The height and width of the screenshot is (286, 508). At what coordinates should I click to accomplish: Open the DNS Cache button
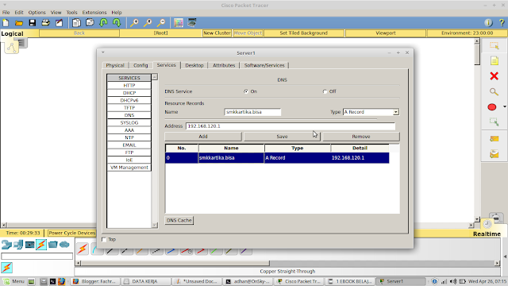tap(179, 220)
